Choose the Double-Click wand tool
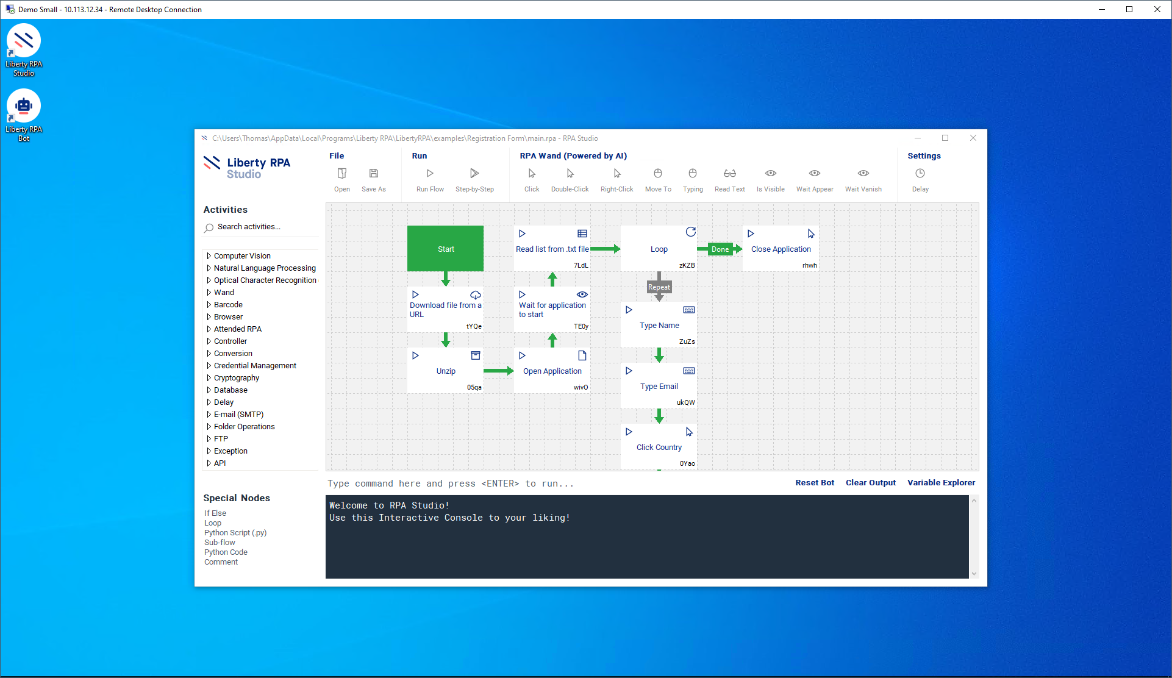 [x=570, y=174]
